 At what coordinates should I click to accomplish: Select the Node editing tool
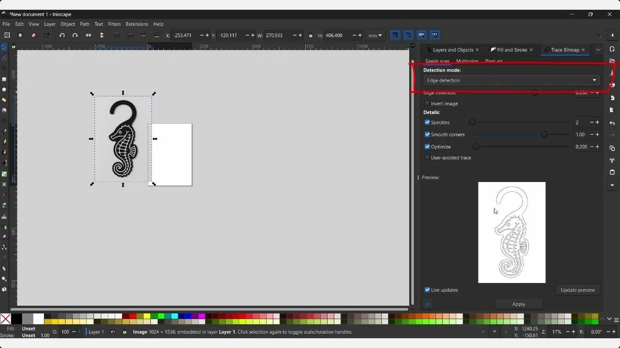point(4,58)
